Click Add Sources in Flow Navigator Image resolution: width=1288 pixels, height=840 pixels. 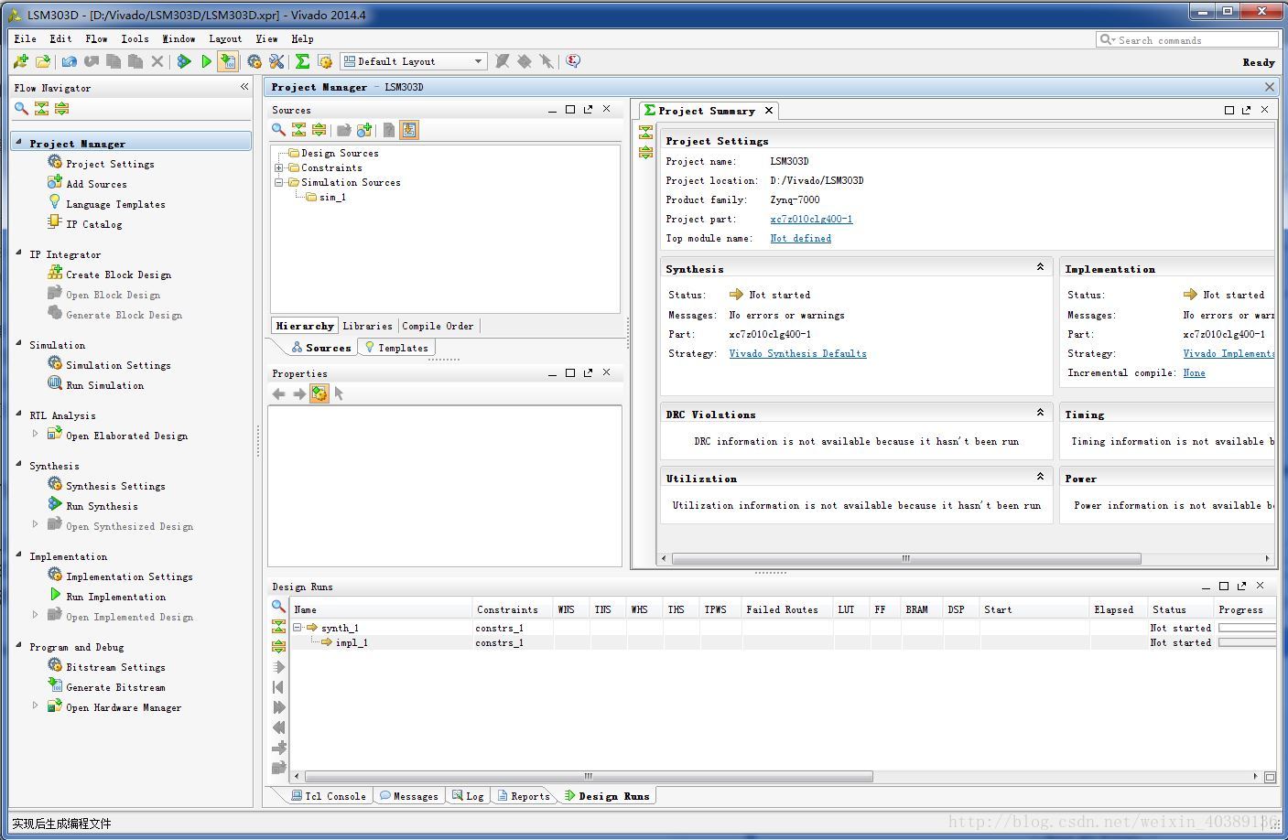pos(96,184)
